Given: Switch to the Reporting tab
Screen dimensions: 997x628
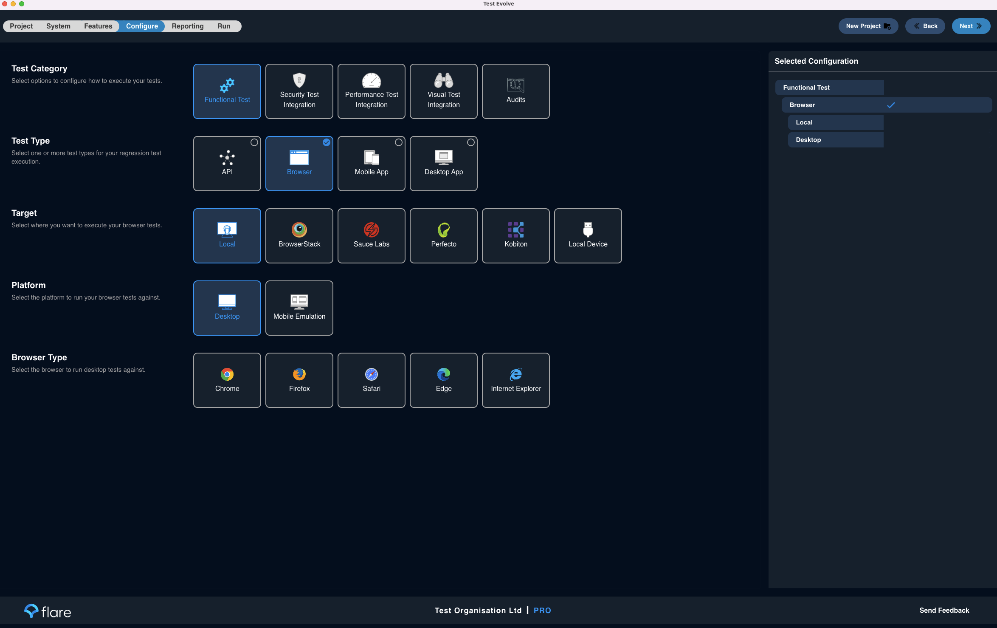Looking at the screenshot, I should [x=188, y=26].
